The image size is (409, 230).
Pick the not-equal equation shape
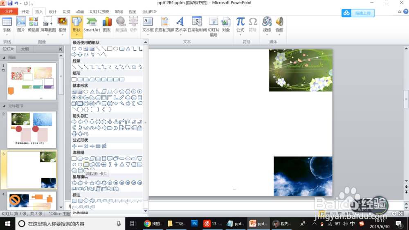coord(104,146)
